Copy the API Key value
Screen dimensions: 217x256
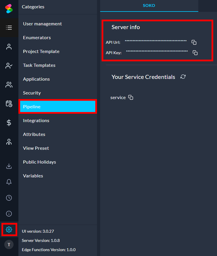(x=195, y=53)
